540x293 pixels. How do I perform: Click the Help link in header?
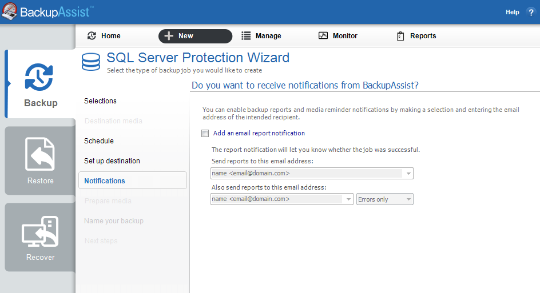(512, 12)
